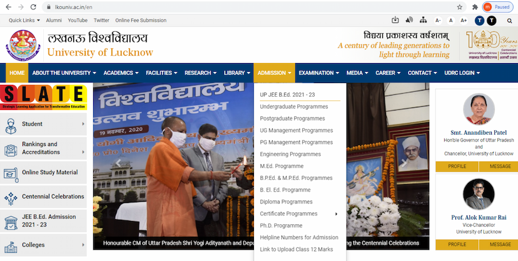The height and width of the screenshot is (261, 518).
Task: Click the screen reader audio icon
Action: click(x=410, y=21)
